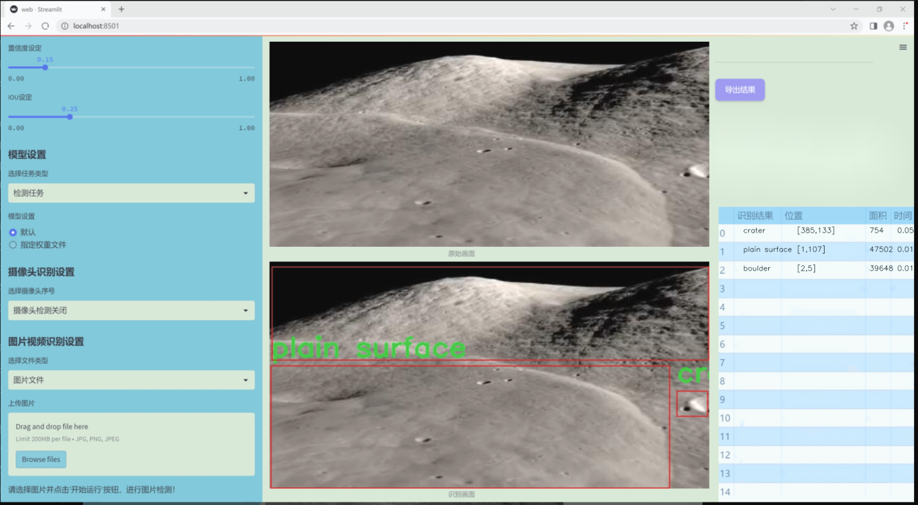The height and width of the screenshot is (505, 918).
Task: Click the detection result image
Action: 489,375
